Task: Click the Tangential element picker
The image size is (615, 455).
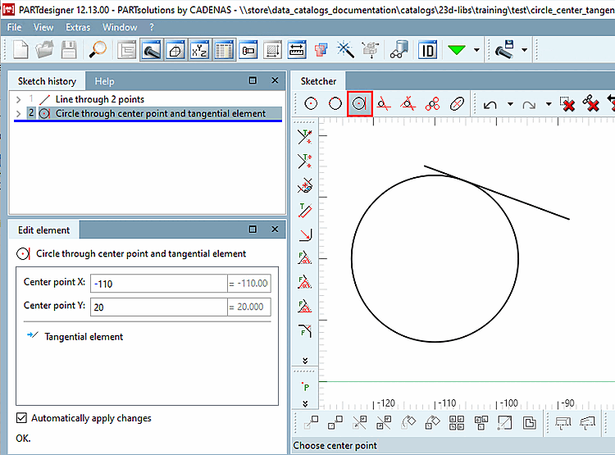Action: 75,337
